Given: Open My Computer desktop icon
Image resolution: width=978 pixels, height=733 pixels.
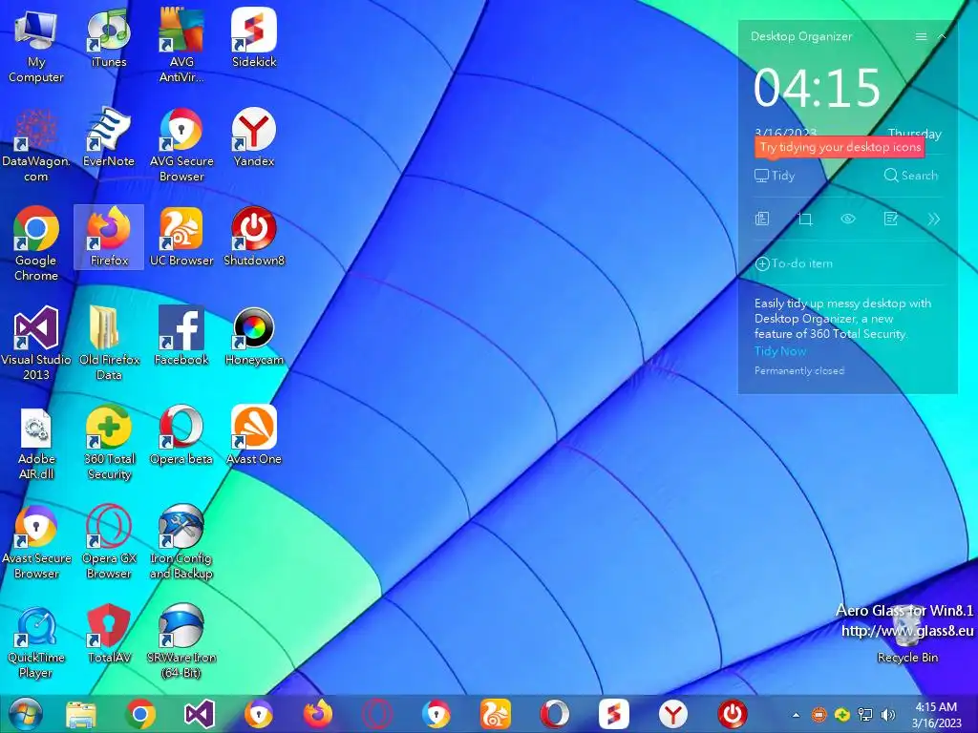Looking at the screenshot, I should point(35,46).
